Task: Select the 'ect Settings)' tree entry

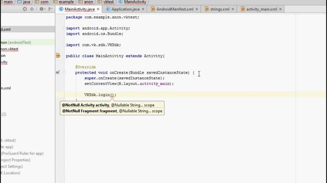Action: click(12, 166)
